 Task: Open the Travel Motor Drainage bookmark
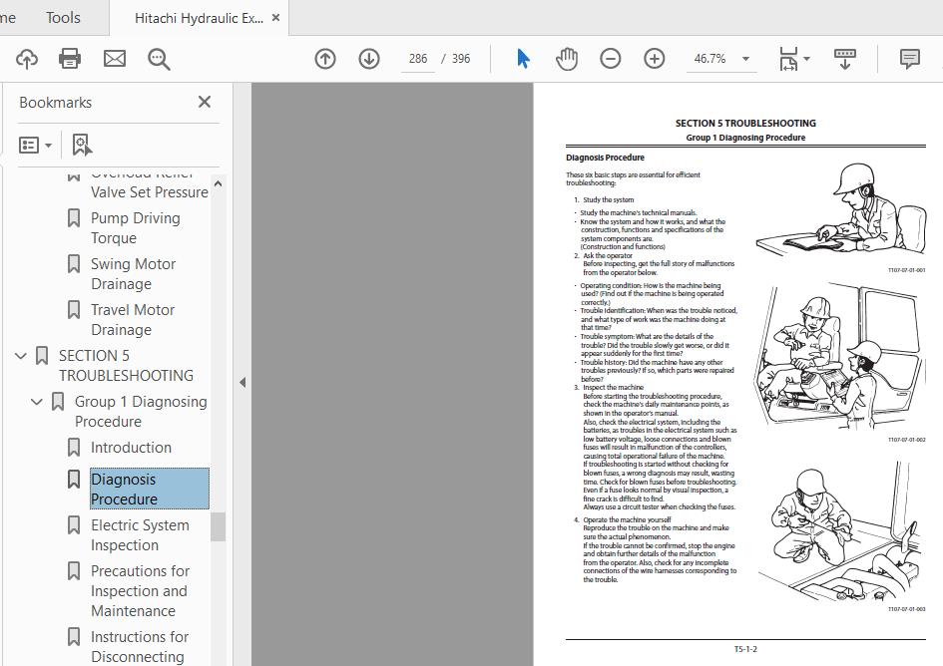coord(133,320)
